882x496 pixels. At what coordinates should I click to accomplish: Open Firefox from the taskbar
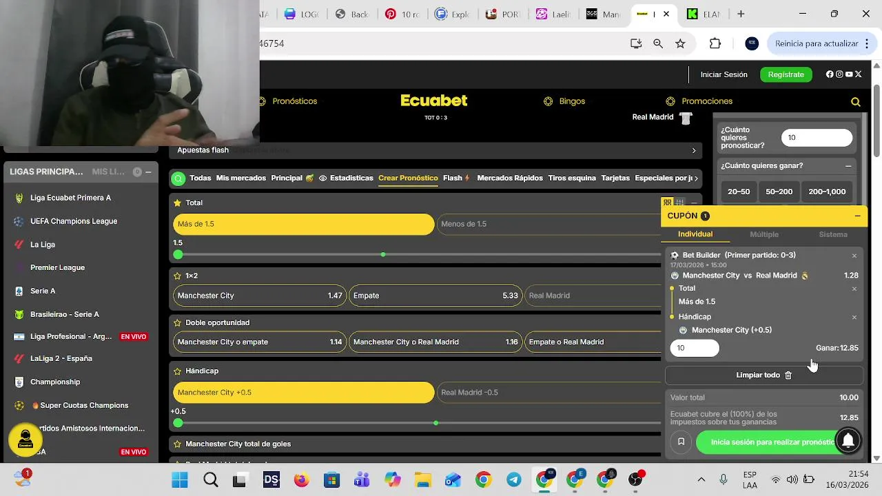click(302, 480)
